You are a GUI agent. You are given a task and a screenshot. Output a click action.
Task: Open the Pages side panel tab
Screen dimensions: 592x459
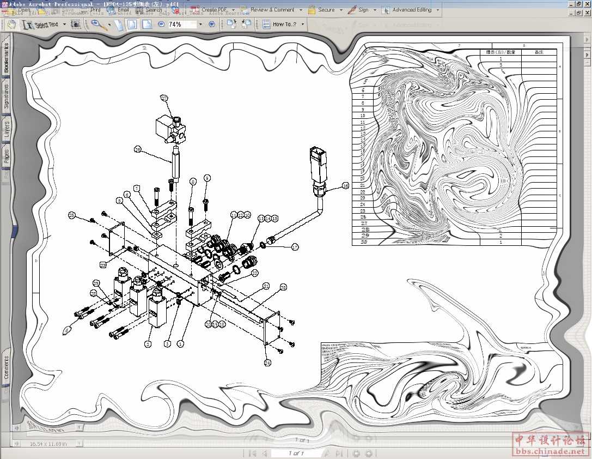point(7,157)
